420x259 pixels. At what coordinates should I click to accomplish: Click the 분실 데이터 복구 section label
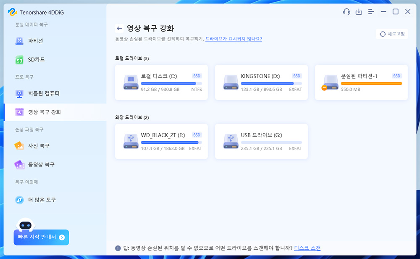tap(31, 24)
